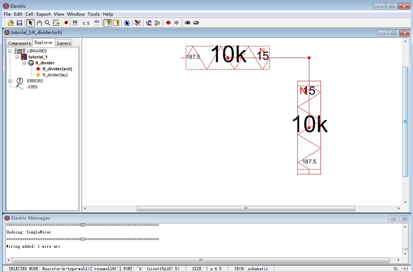Click the open eye toolbar icon
Viewport: 413px width, 272px height.
pos(188,23)
